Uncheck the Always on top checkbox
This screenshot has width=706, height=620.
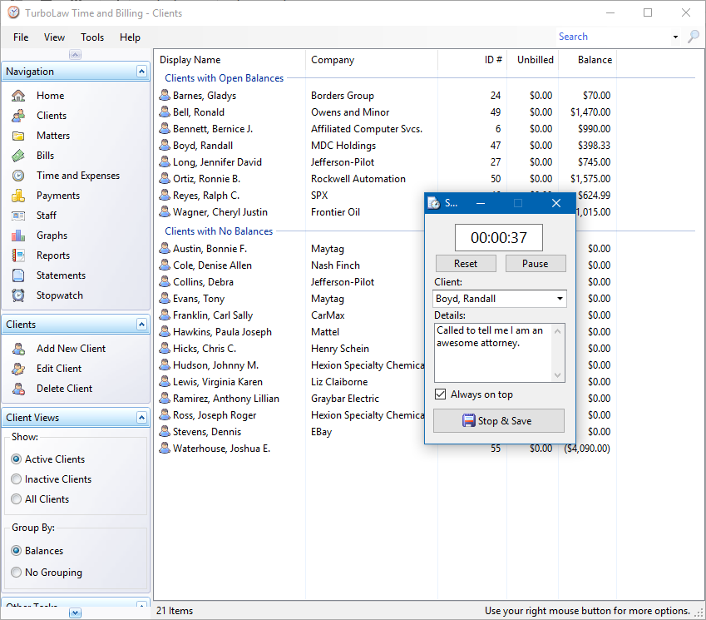tap(441, 394)
